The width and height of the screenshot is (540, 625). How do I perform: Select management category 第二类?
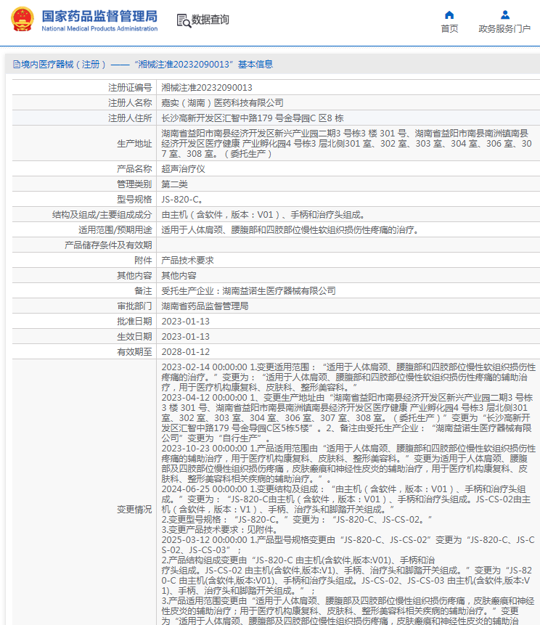point(174,184)
